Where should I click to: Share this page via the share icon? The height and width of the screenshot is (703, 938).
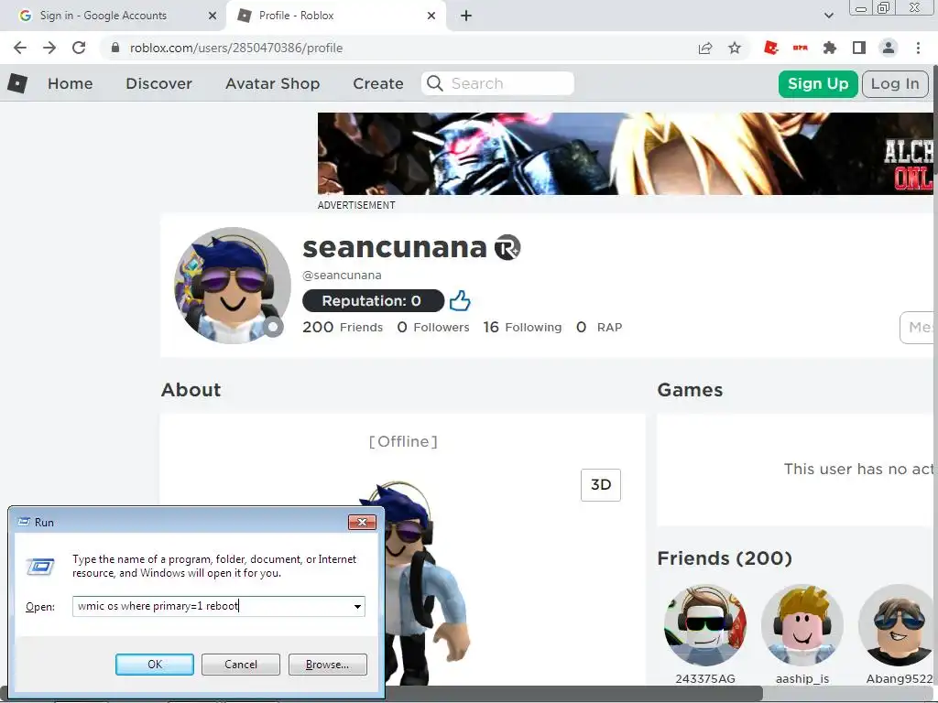point(705,48)
